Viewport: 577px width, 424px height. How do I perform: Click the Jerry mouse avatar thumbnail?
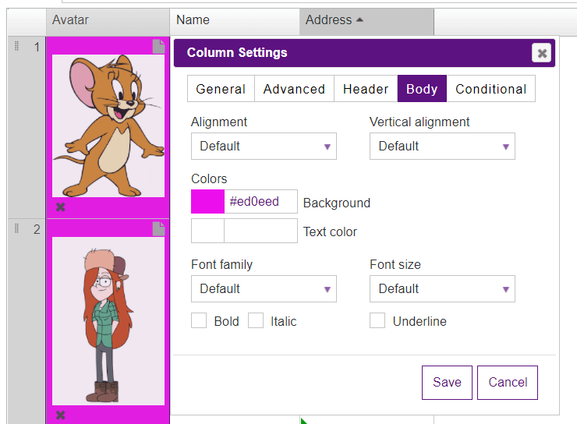click(x=108, y=125)
